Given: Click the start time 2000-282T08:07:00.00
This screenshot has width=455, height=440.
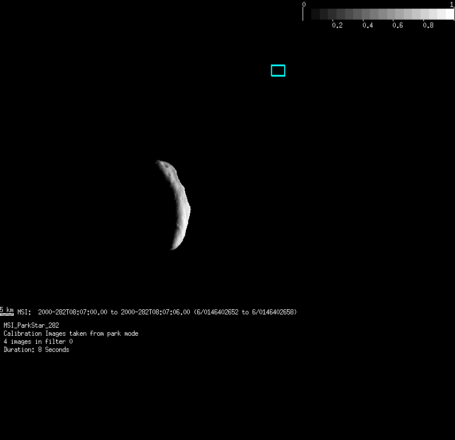Looking at the screenshot, I should (x=72, y=312).
